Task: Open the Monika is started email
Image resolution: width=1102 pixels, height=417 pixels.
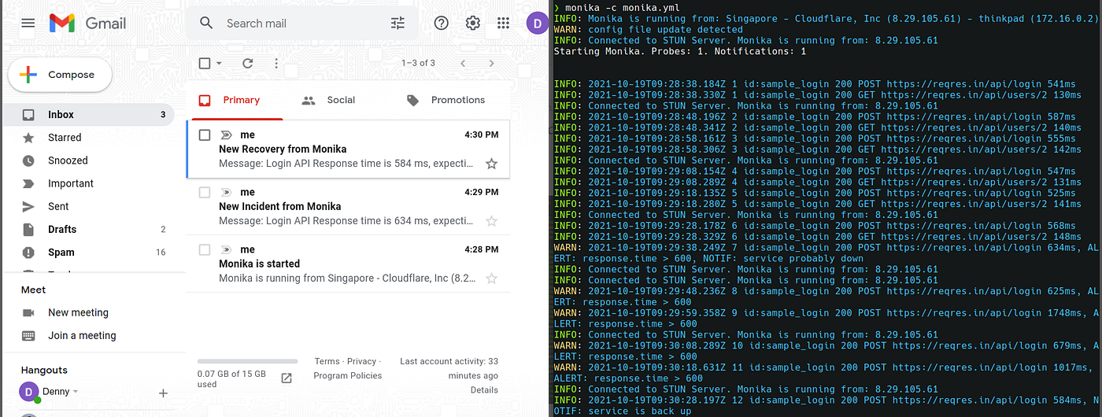Action: coord(348,264)
